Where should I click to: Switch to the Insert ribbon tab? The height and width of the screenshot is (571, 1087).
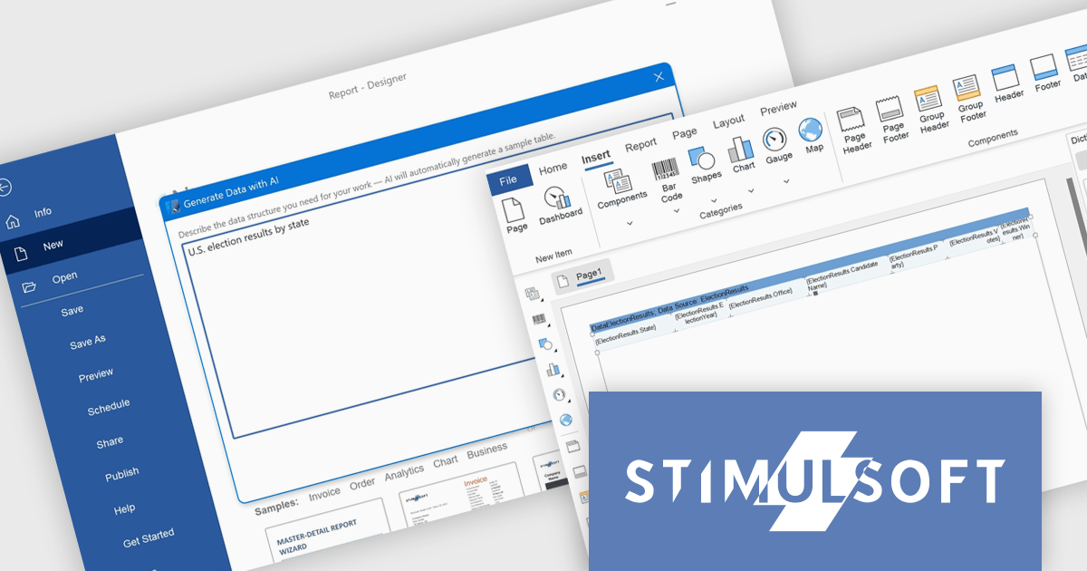click(595, 157)
